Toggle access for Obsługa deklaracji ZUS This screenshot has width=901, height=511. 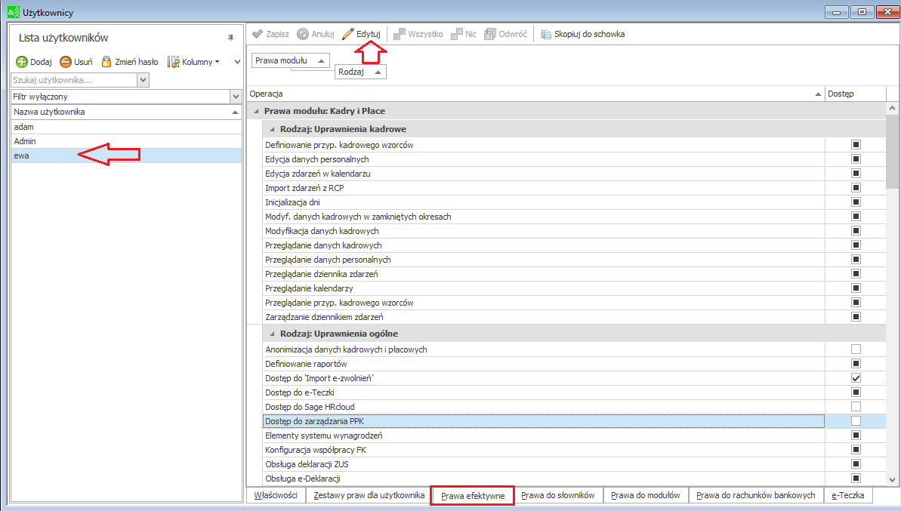coord(856,464)
